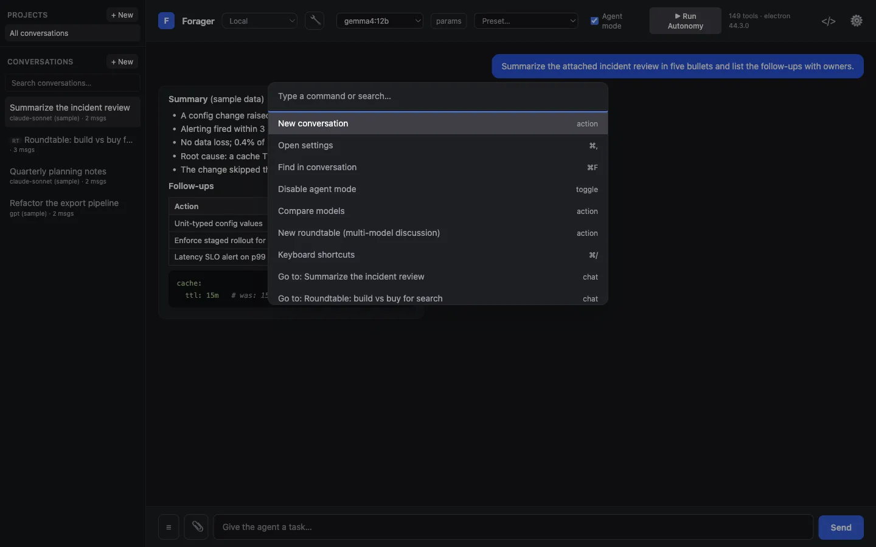This screenshot has width=876, height=547.
Task: Focus the Search conversations field
Action: [72, 83]
